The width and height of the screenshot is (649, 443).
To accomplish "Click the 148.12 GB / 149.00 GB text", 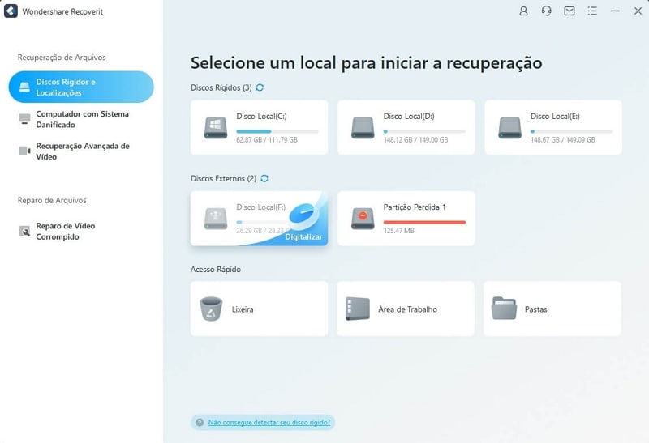I will 415,139.
